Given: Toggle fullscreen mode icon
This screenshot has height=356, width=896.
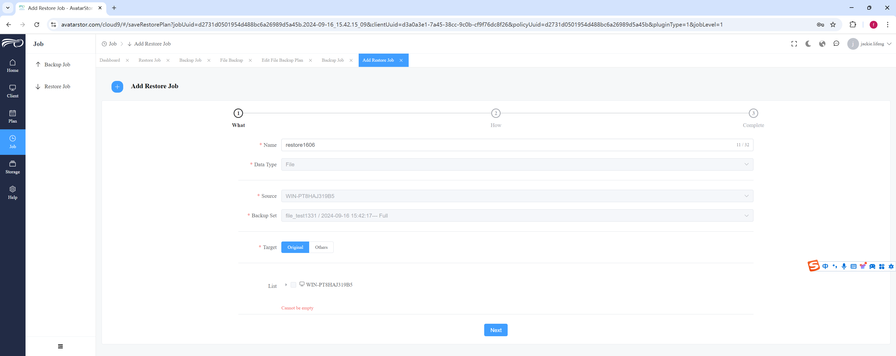Looking at the screenshot, I should [x=794, y=44].
